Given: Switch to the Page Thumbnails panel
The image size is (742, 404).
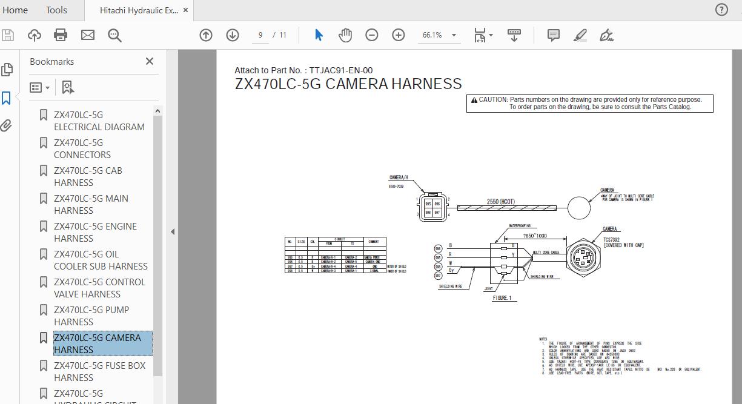Looking at the screenshot, I should (7, 70).
